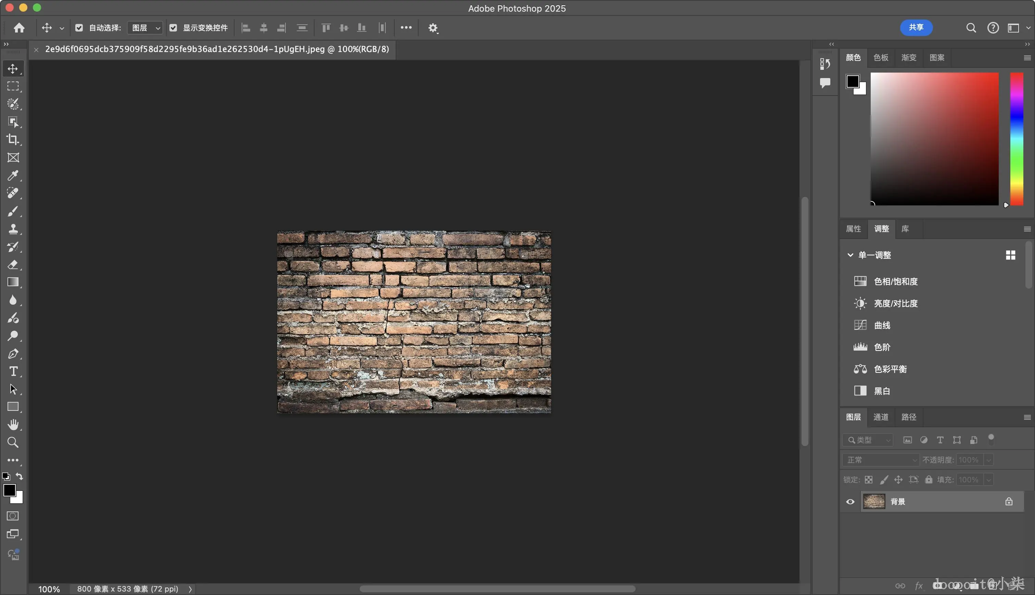Select the Eraser tool
1035x595 pixels.
click(x=13, y=264)
